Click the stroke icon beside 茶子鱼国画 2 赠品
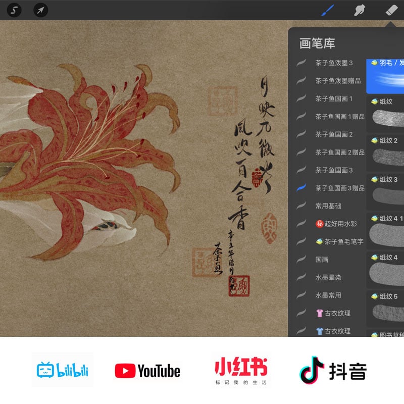The width and height of the screenshot is (404, 404). click(x=301, y=153)
